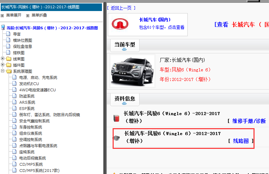Screen dimensions: 269x174
Task: Click the page icon next to 组合仪表系统
Action: 14,133
